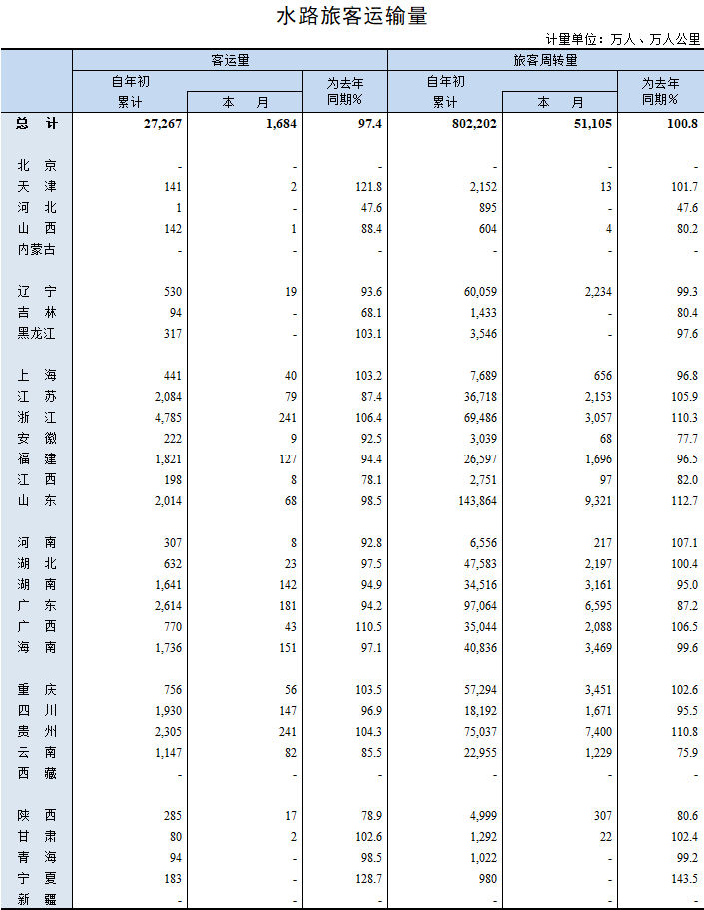Select the 天津 row label
This screenshot has height=910, width=704.
[x=36, y=186]
